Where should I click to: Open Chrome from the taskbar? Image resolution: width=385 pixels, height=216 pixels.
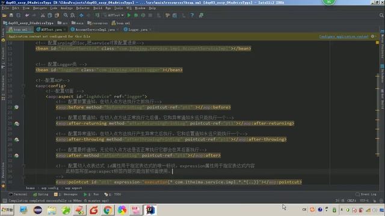click(x=108, y=210)
